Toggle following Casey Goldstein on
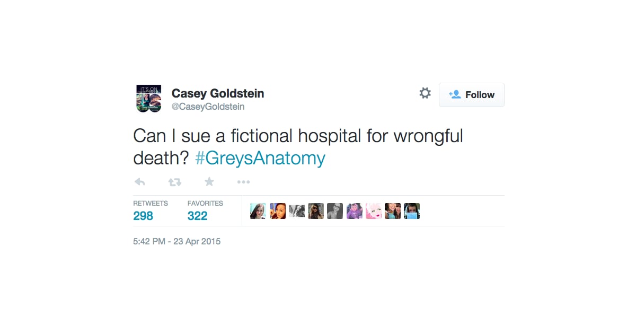Image resolution: width=636 pixels, height=334 pixels. click(471, 95)
